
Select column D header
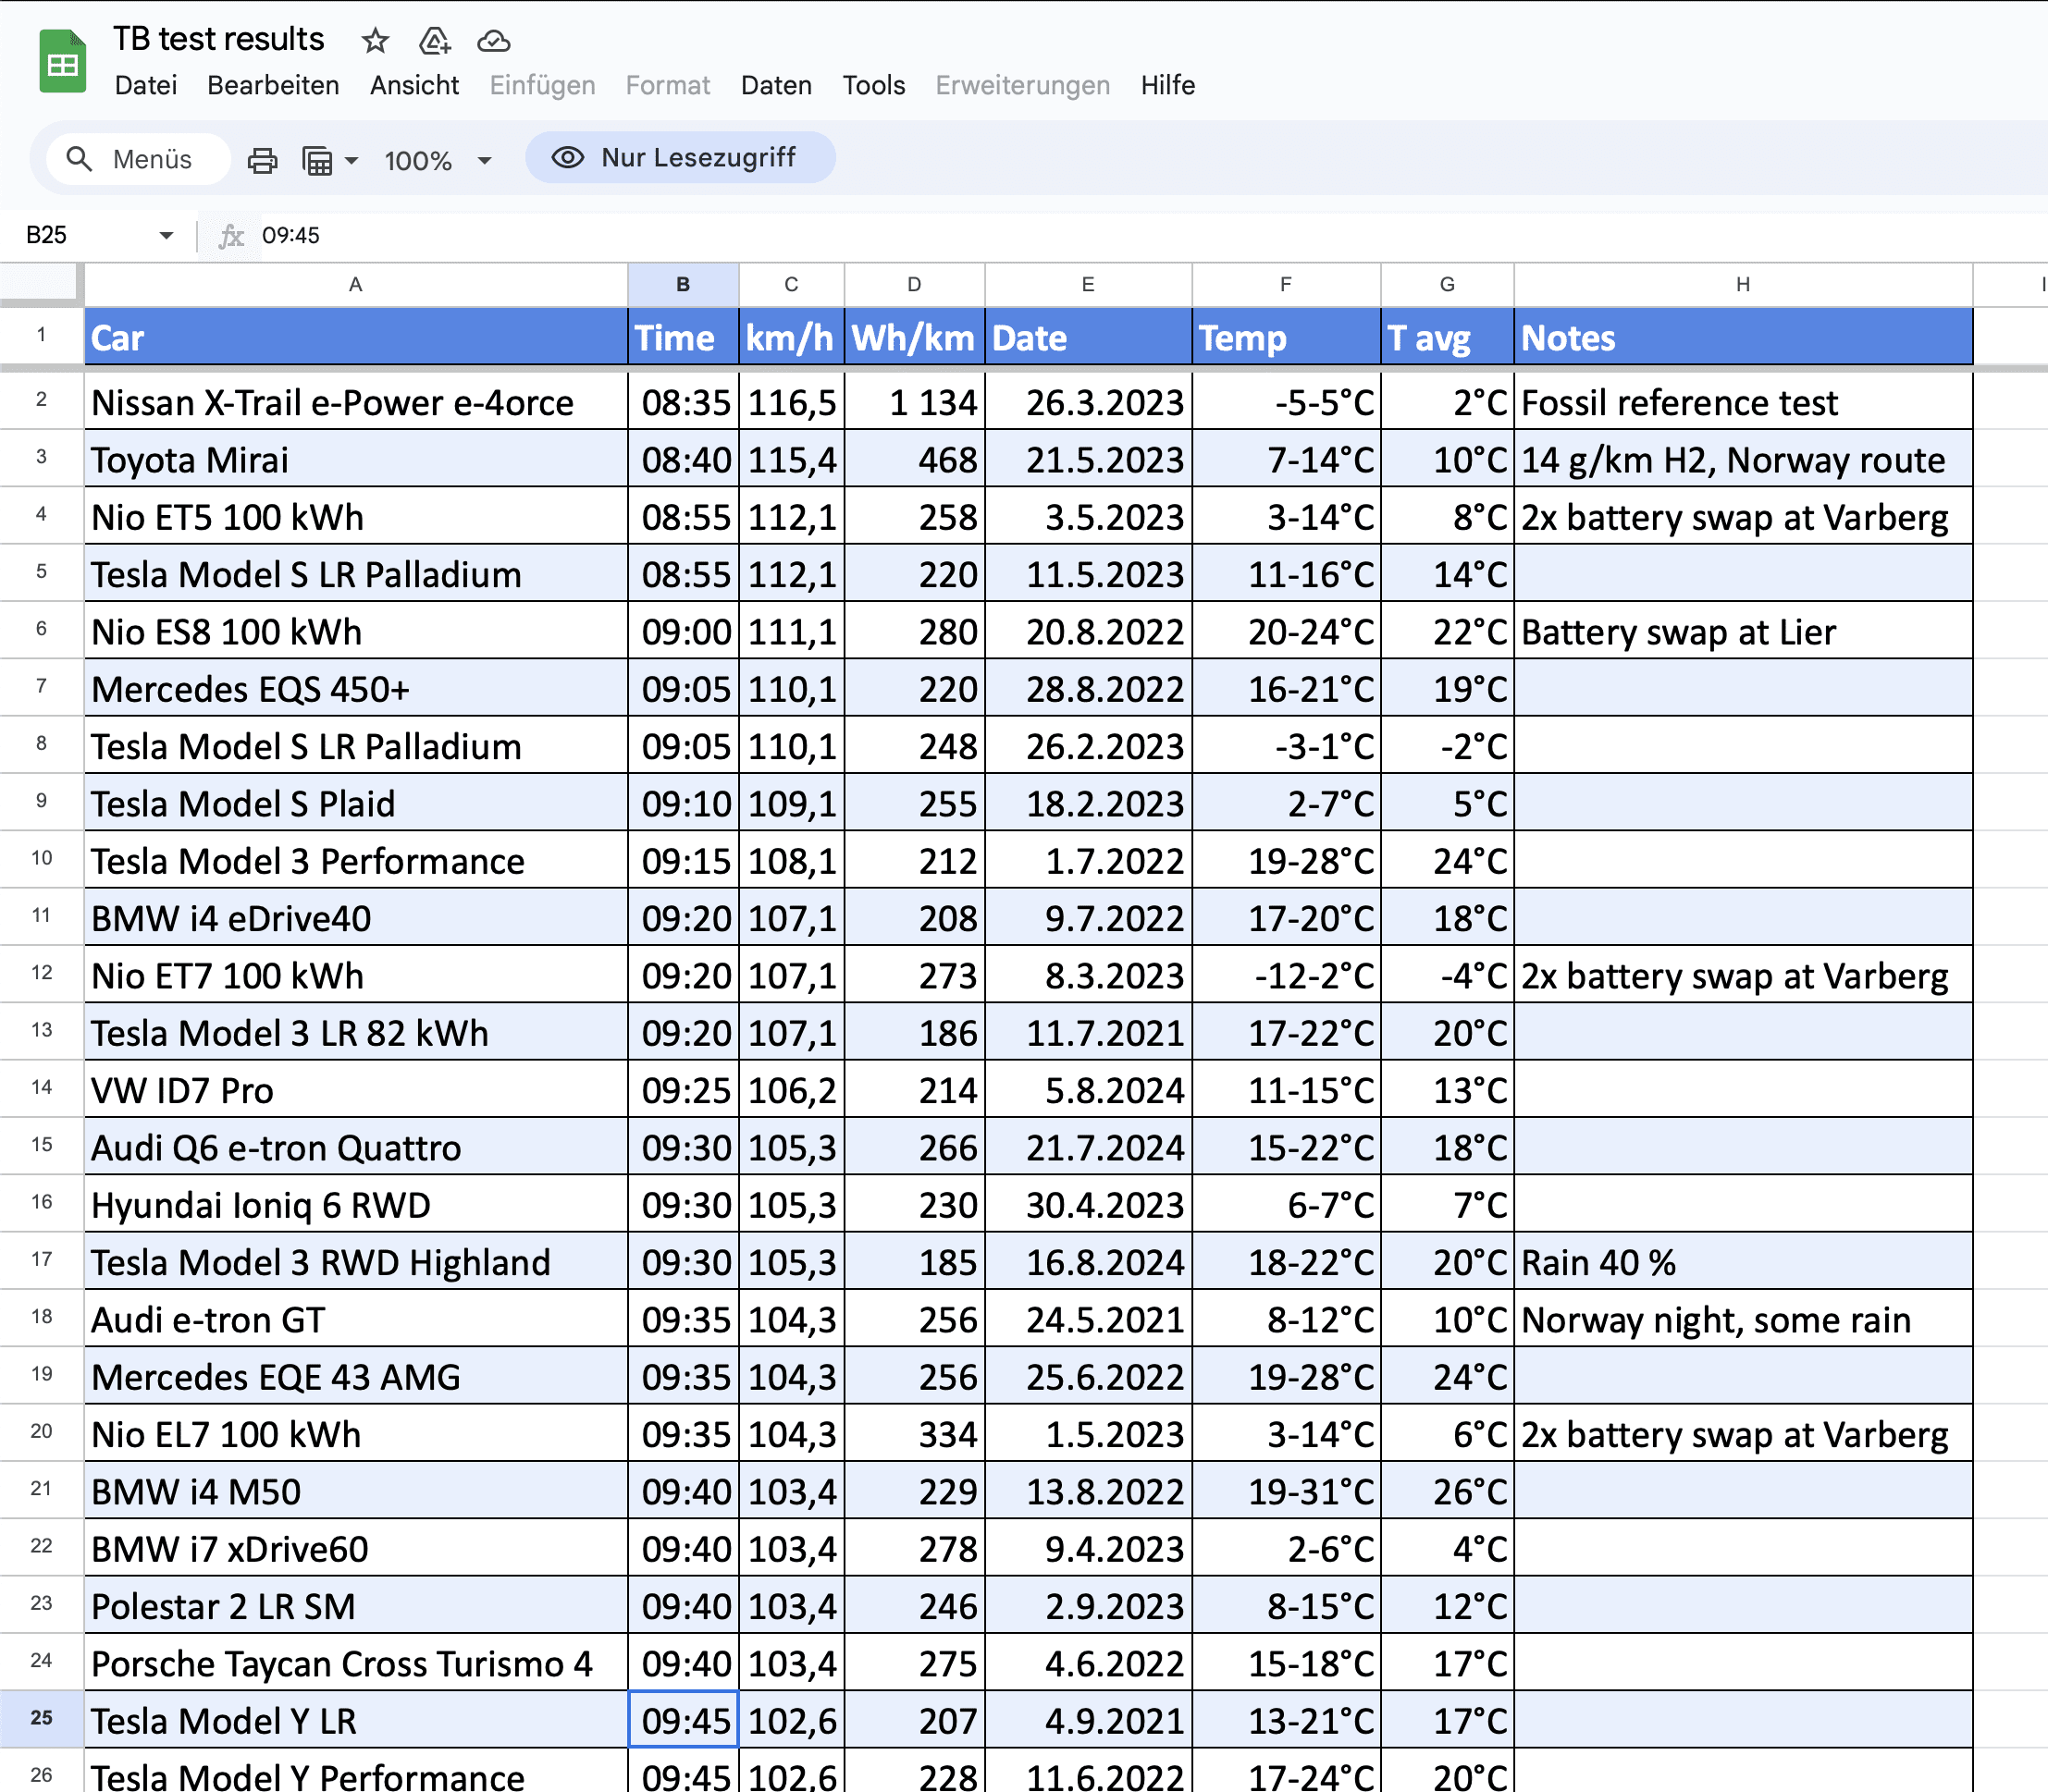pos(915,285)
